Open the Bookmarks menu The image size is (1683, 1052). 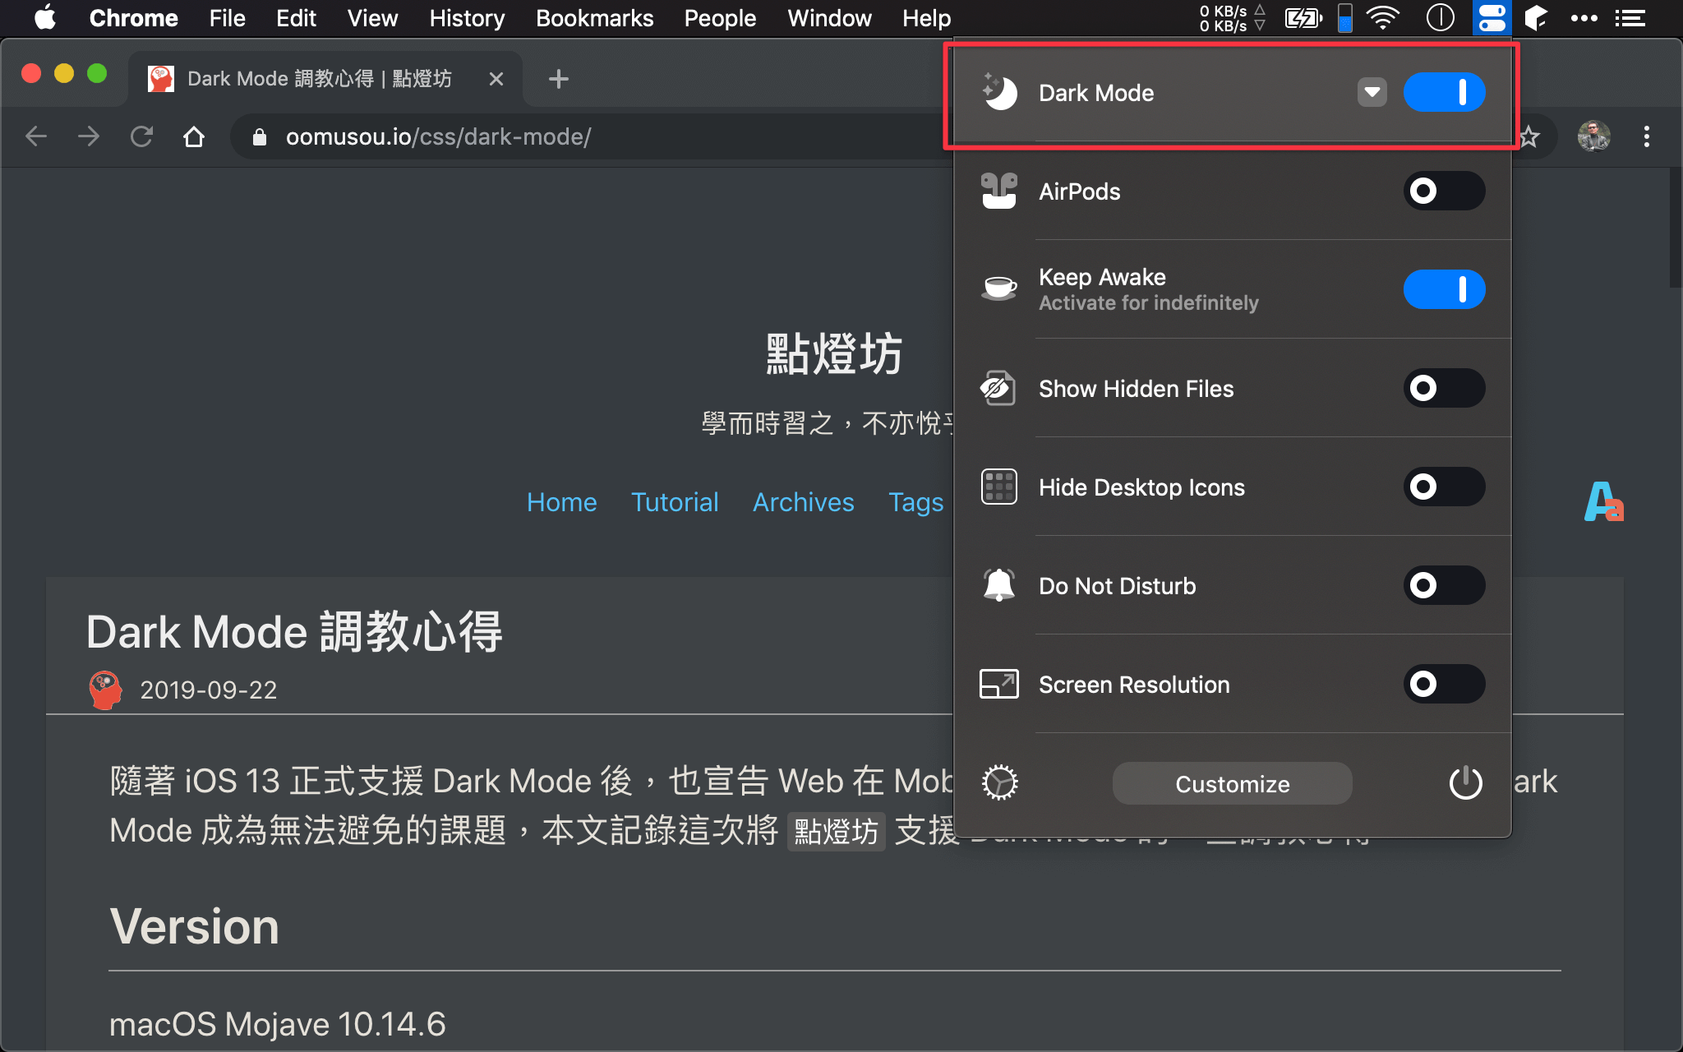click(594, 18)
